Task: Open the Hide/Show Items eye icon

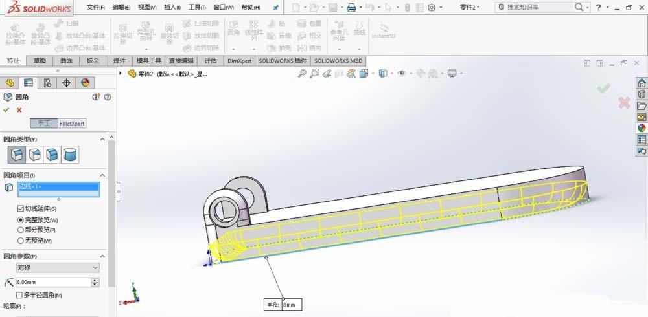Action: click(x=401, y=74)
